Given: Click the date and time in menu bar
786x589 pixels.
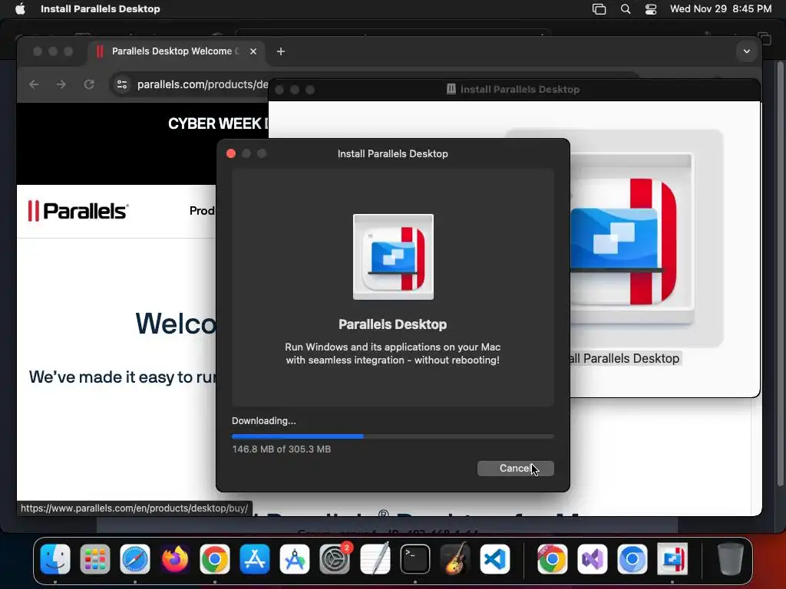Looking at the screenshot, I should tap(720, 9).
